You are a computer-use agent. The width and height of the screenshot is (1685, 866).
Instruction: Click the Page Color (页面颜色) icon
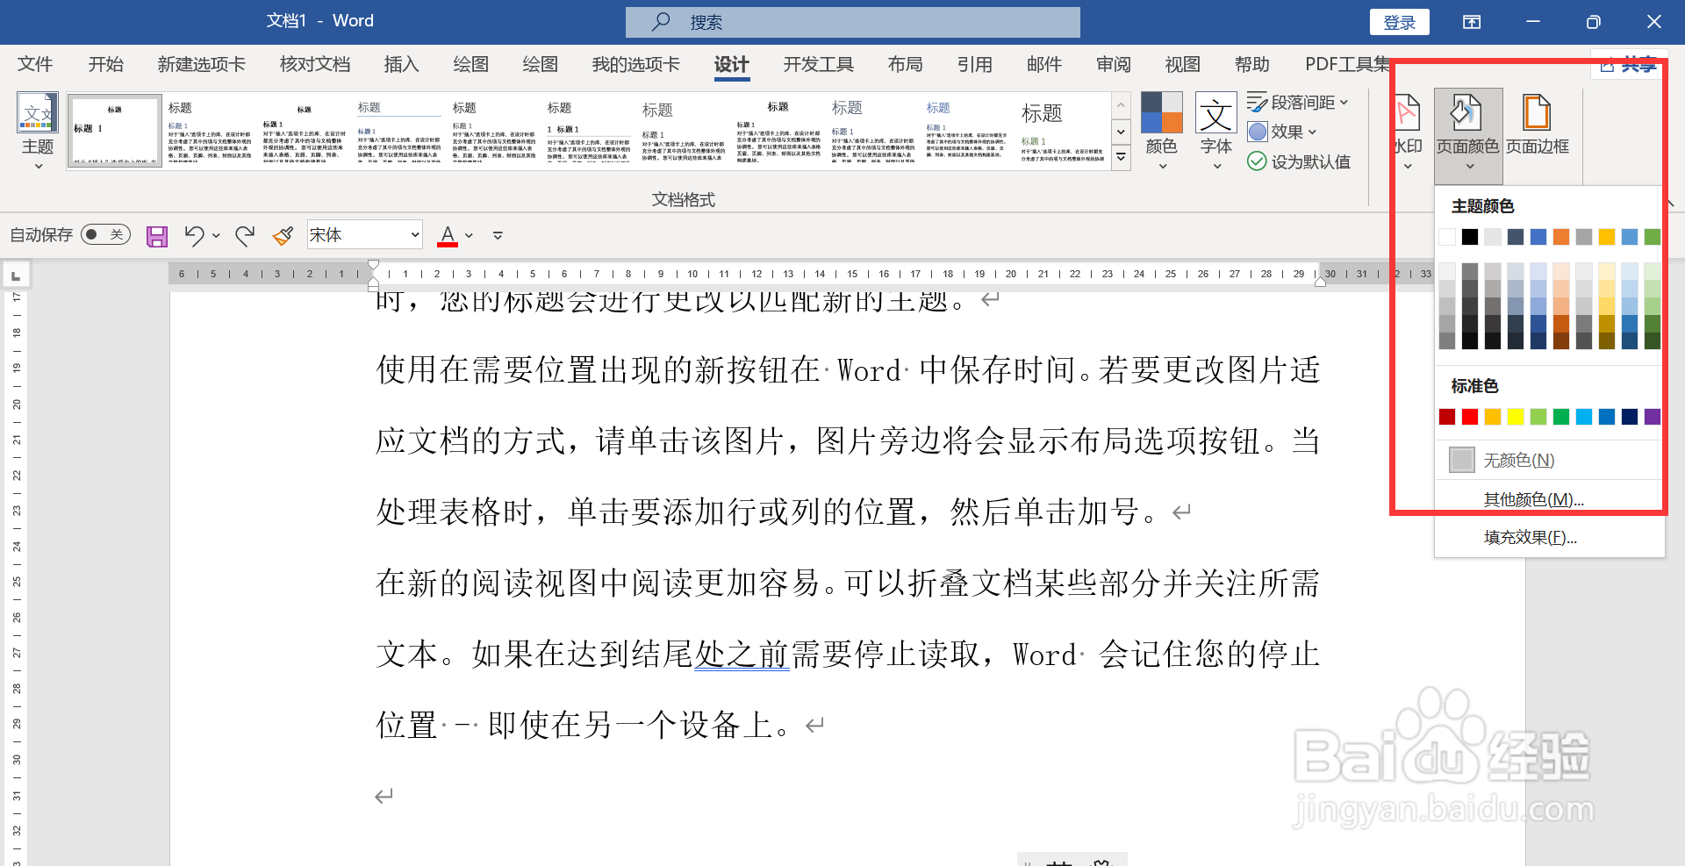(x=1467, y=113)
